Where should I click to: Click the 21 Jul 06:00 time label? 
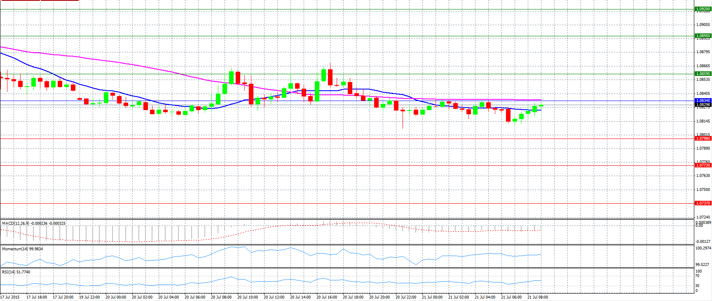(511, 297)
